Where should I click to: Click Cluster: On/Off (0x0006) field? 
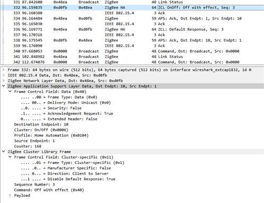coord(41,130)
